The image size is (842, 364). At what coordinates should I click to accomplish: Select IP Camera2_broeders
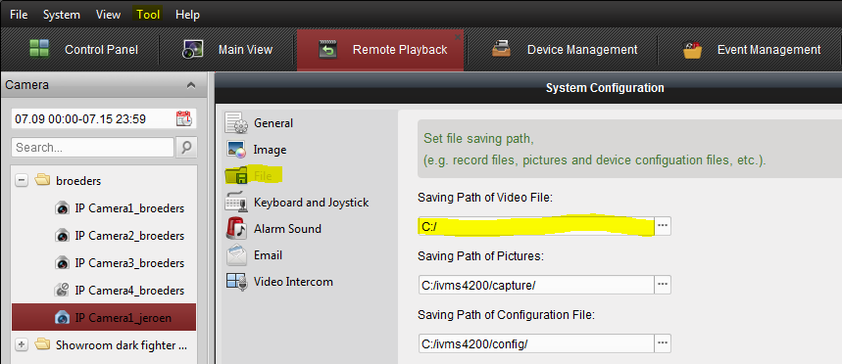point(129,236)
